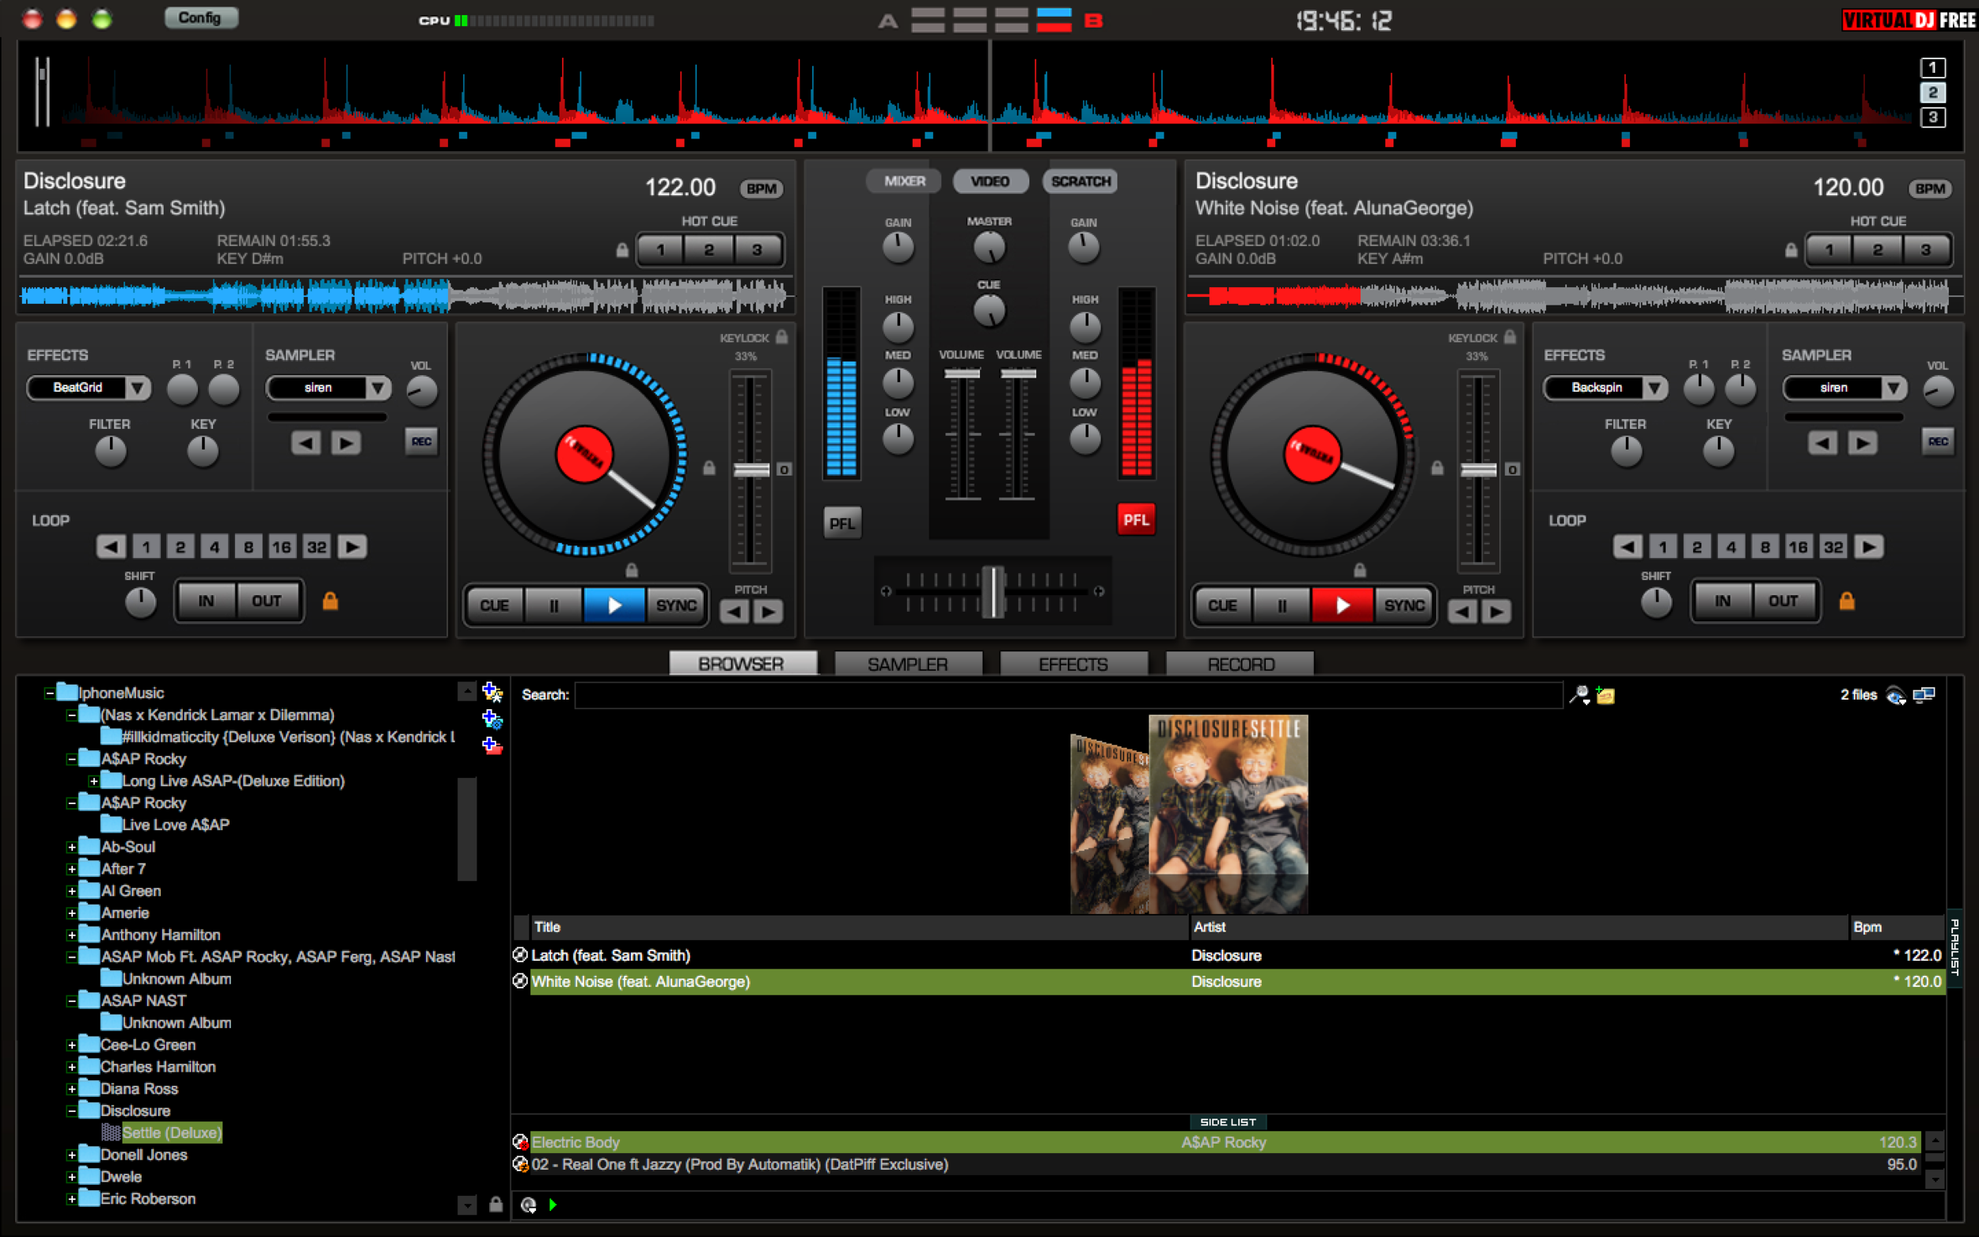Image resolution: width=1979 pixels, height=1237 pixels.
Task: Click left sampler REC button
Action: point(421,442)
